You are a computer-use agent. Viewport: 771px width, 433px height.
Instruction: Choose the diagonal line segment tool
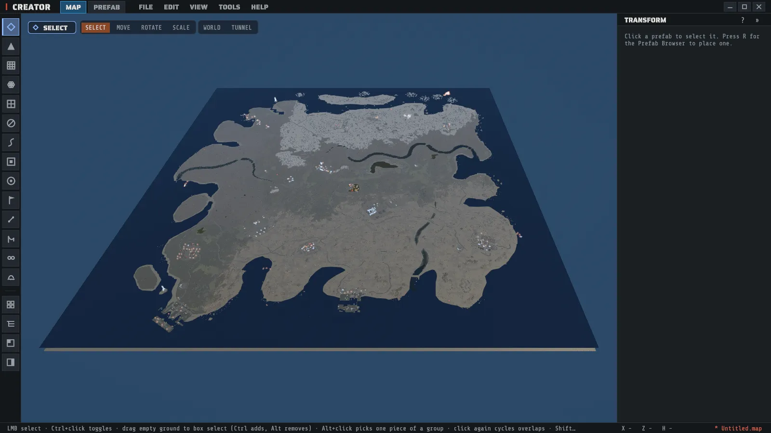tap(11, 219)
